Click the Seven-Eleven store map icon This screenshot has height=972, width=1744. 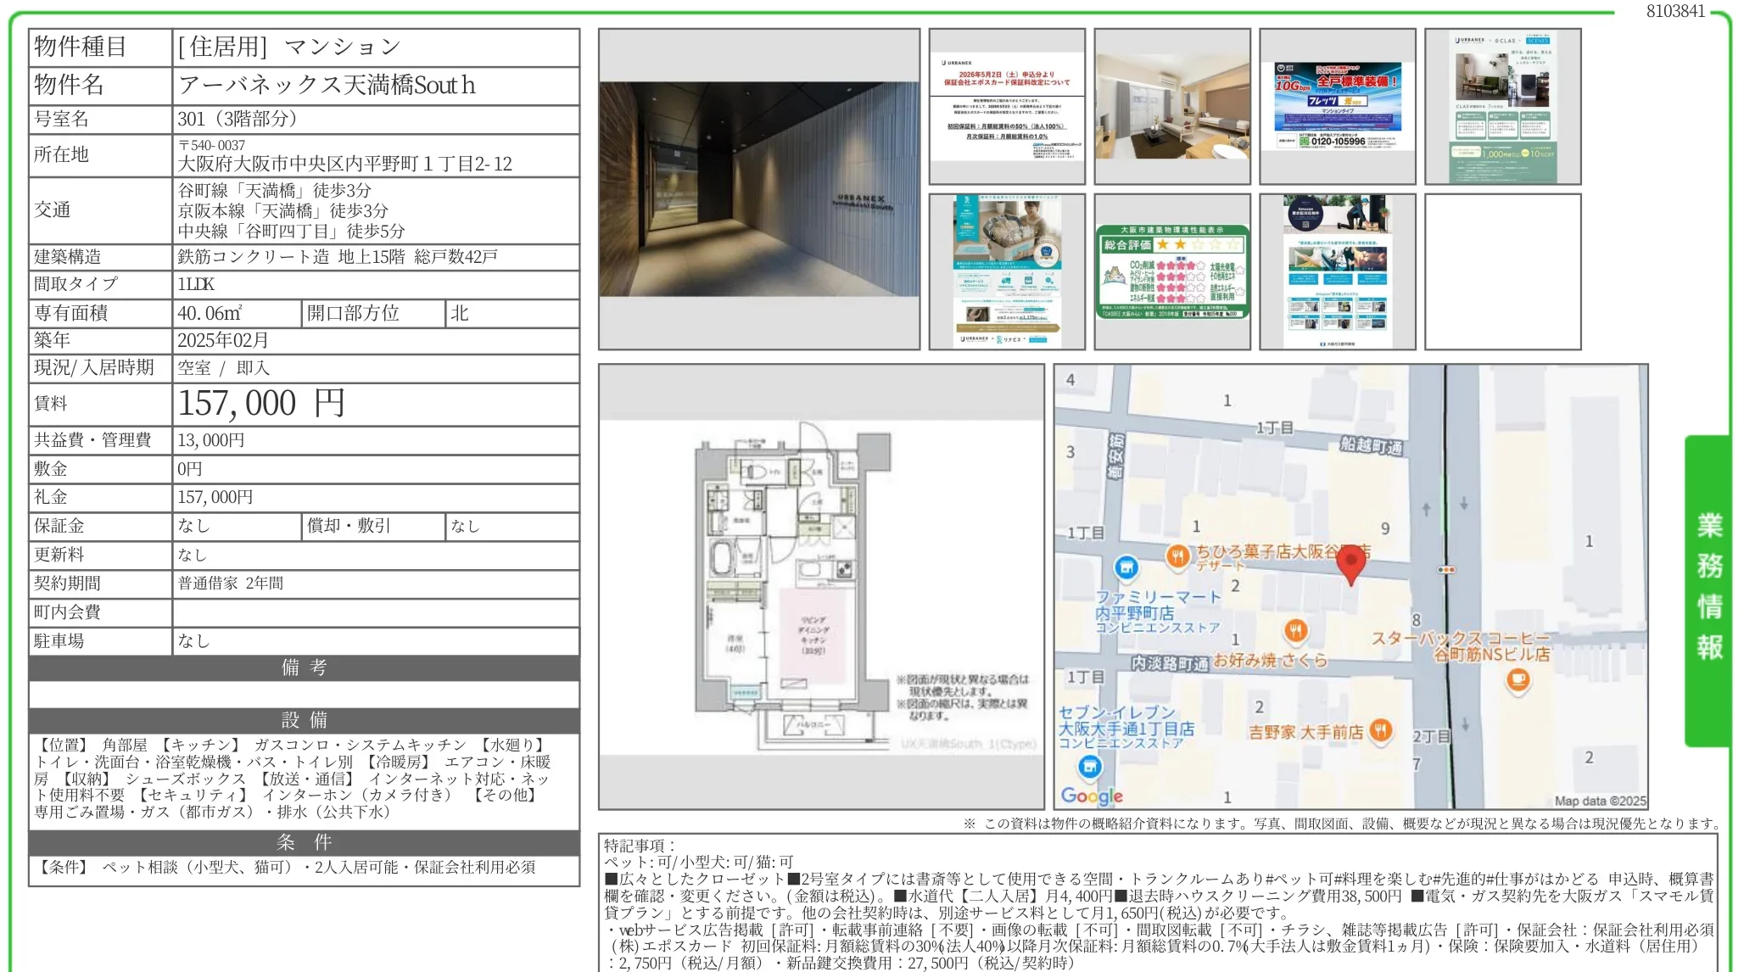[1090, 768]
